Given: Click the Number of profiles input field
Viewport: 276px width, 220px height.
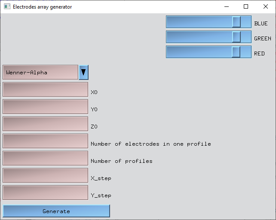Looking at the screenshot, I should pos(46,158).
